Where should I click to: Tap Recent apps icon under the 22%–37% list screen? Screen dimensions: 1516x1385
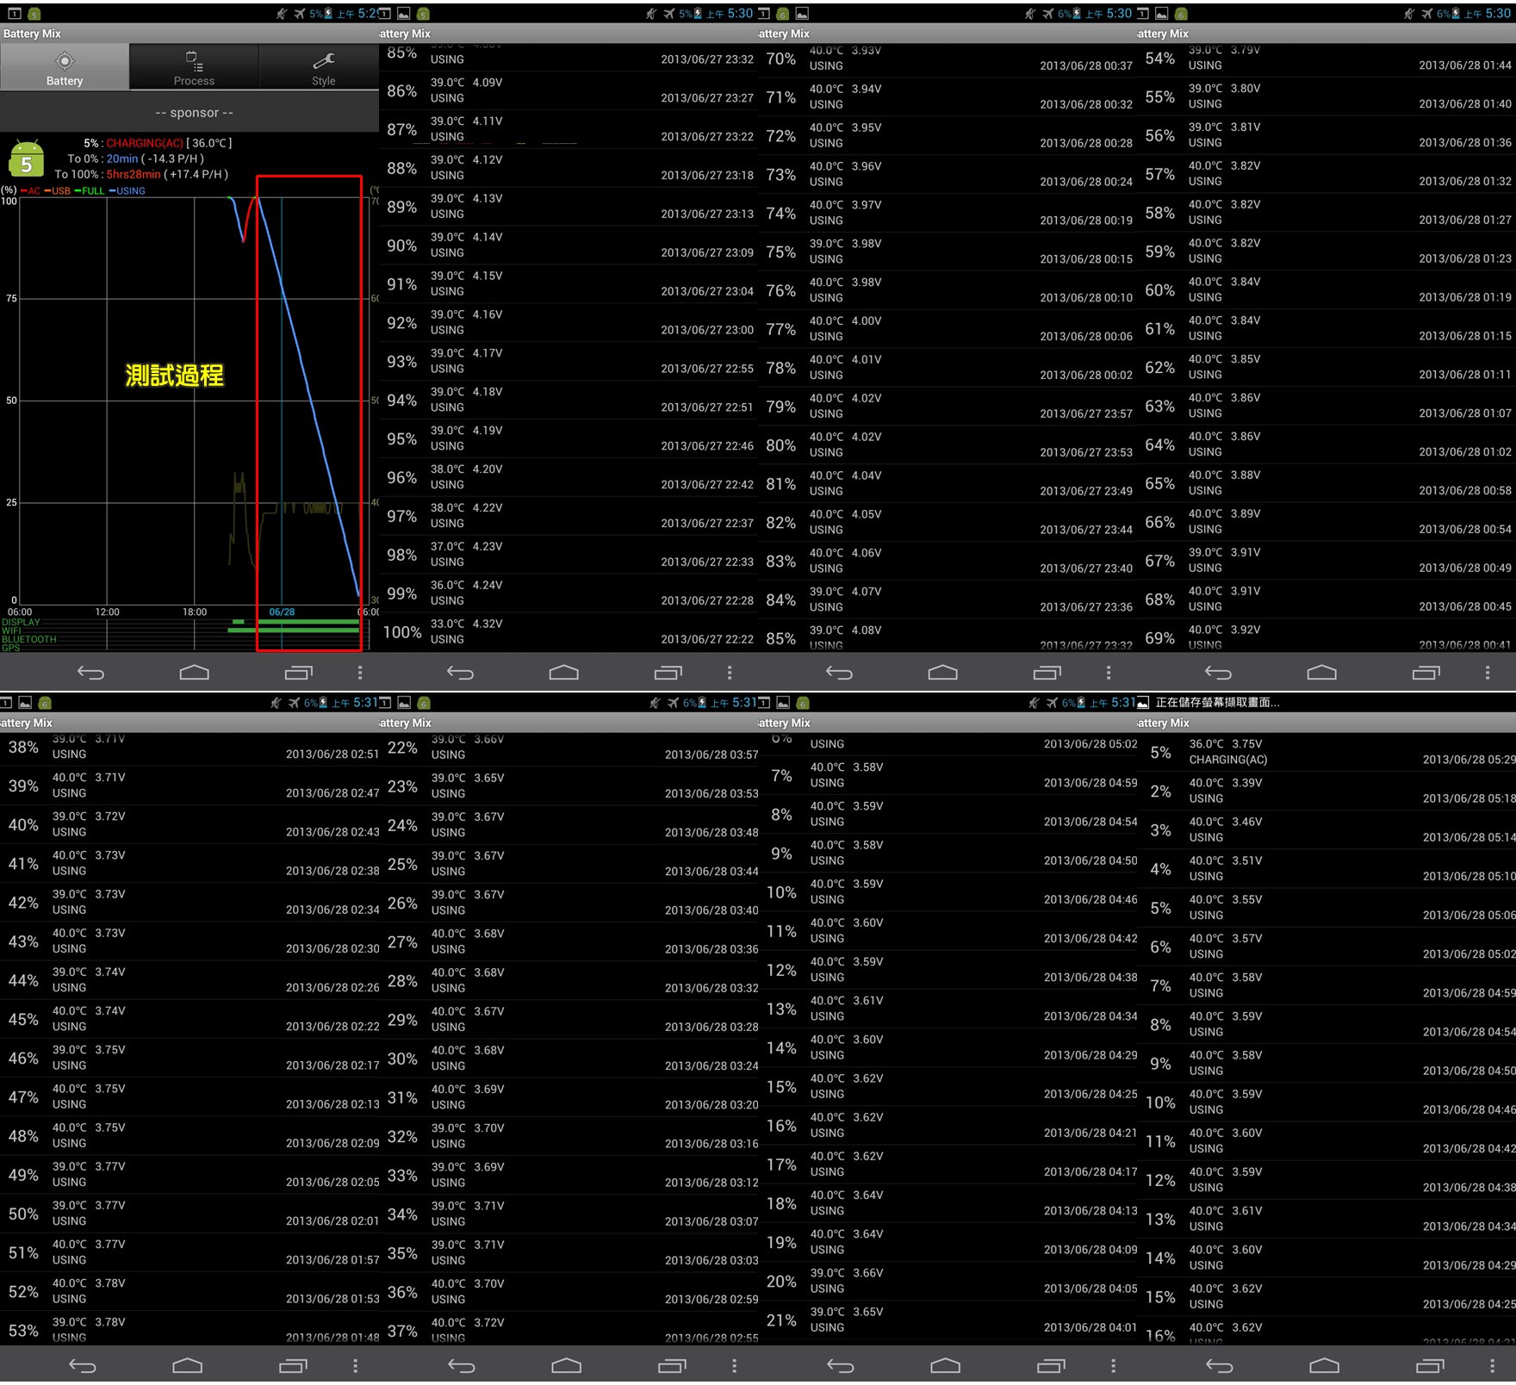pos(672,1366)
